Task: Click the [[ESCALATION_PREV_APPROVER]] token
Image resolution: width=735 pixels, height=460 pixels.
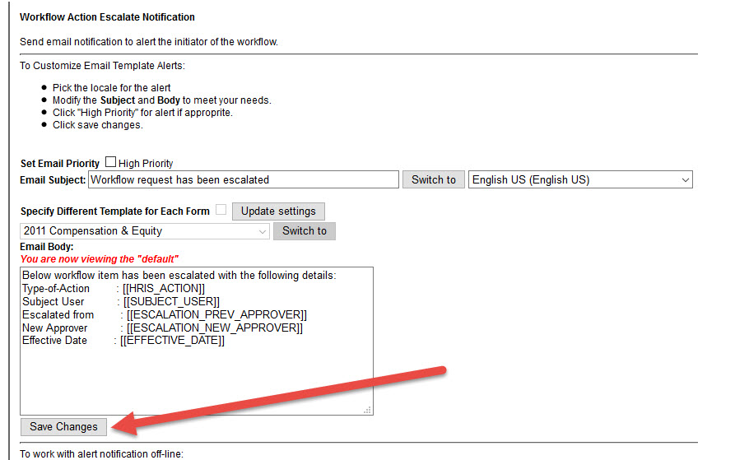Action: [x=216, y=315]
